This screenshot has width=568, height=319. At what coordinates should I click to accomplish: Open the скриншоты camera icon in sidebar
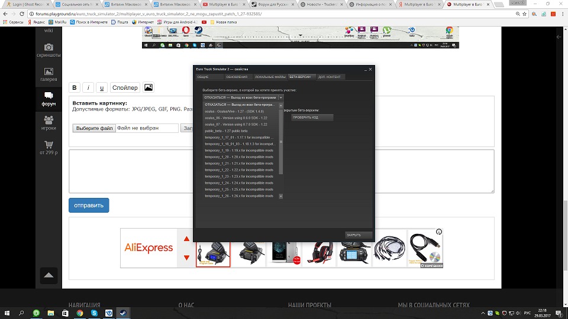coord(49,47)
